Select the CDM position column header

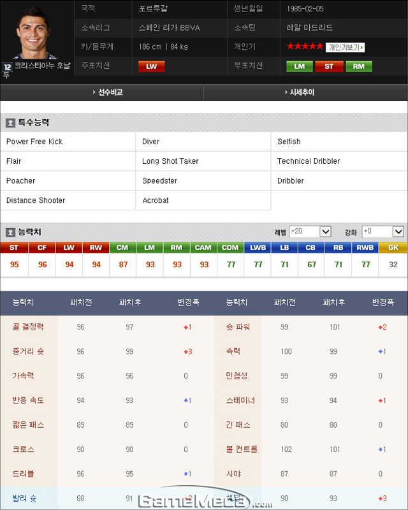[x=230, y=247]
